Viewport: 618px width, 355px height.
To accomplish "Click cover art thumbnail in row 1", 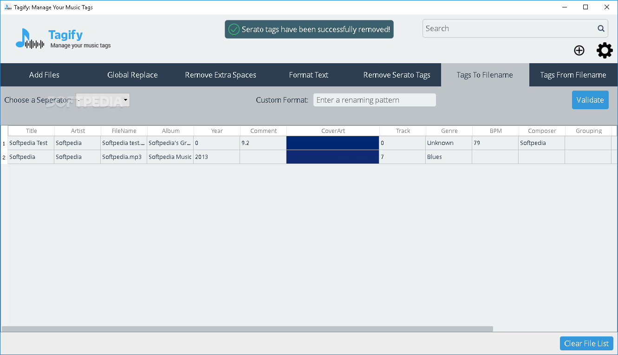I will (x=333, y=143).
